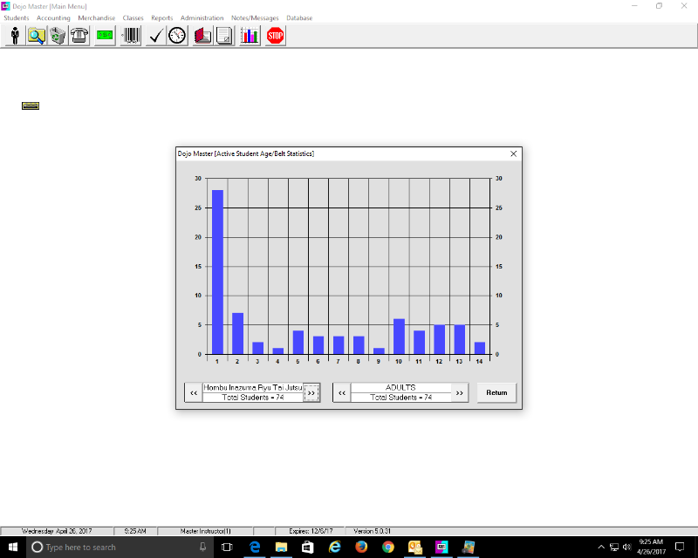The height and width of the screenshot is (558, 698).
Task: Click the Hombu Inazuma Ryu Tai Jutsu field
Action: 253,388
